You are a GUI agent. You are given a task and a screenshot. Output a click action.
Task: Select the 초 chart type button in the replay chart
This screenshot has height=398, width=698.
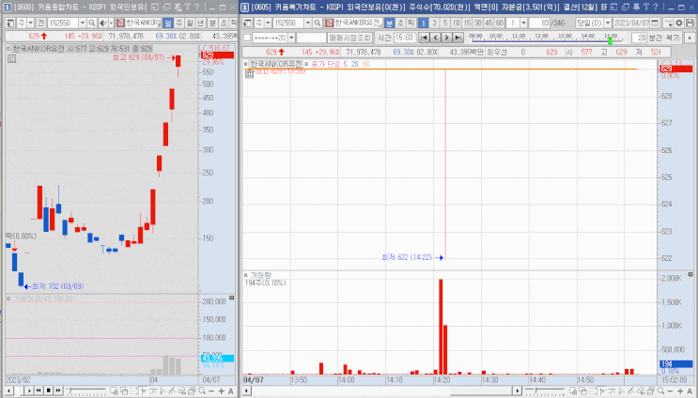click(x=400, y=23)
